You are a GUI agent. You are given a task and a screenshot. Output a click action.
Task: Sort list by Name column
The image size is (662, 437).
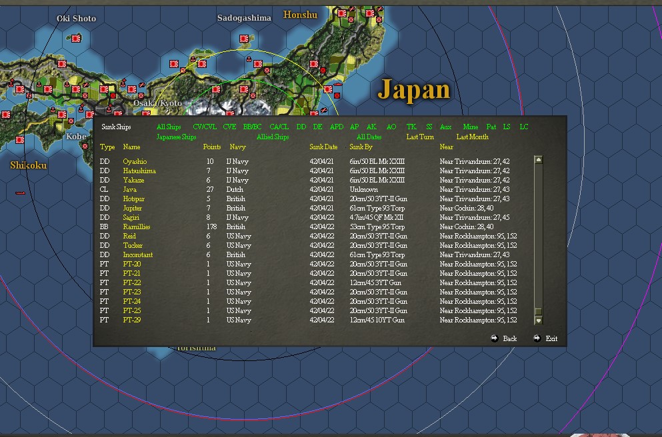pyautogui.click(x=131, y=147)
